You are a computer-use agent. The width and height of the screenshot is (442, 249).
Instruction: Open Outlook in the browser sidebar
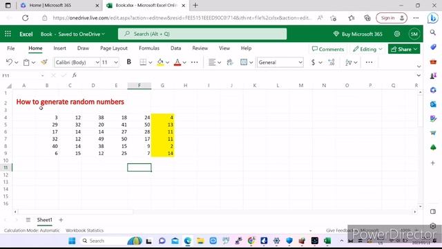coord(433,104)
